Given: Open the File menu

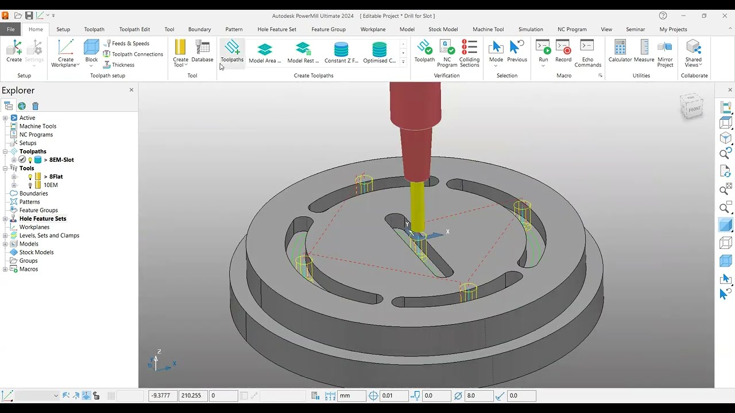Looking at the screenshot, I should coord(11,29).
